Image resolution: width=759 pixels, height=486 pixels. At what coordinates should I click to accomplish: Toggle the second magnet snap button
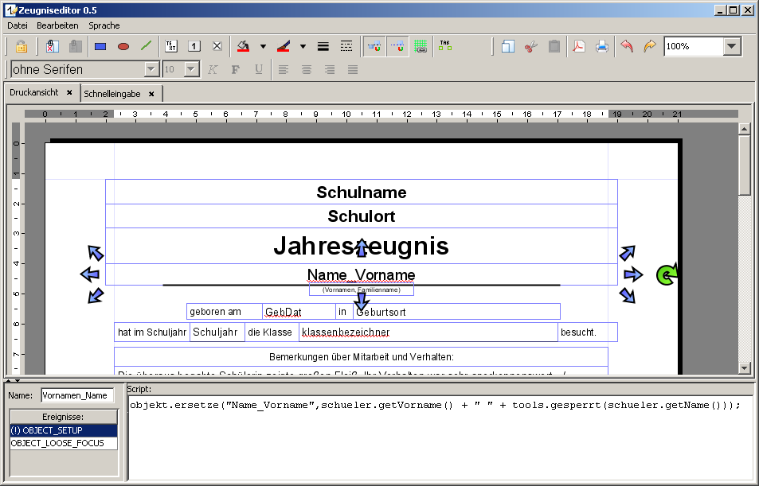click(x=397, y=46)
